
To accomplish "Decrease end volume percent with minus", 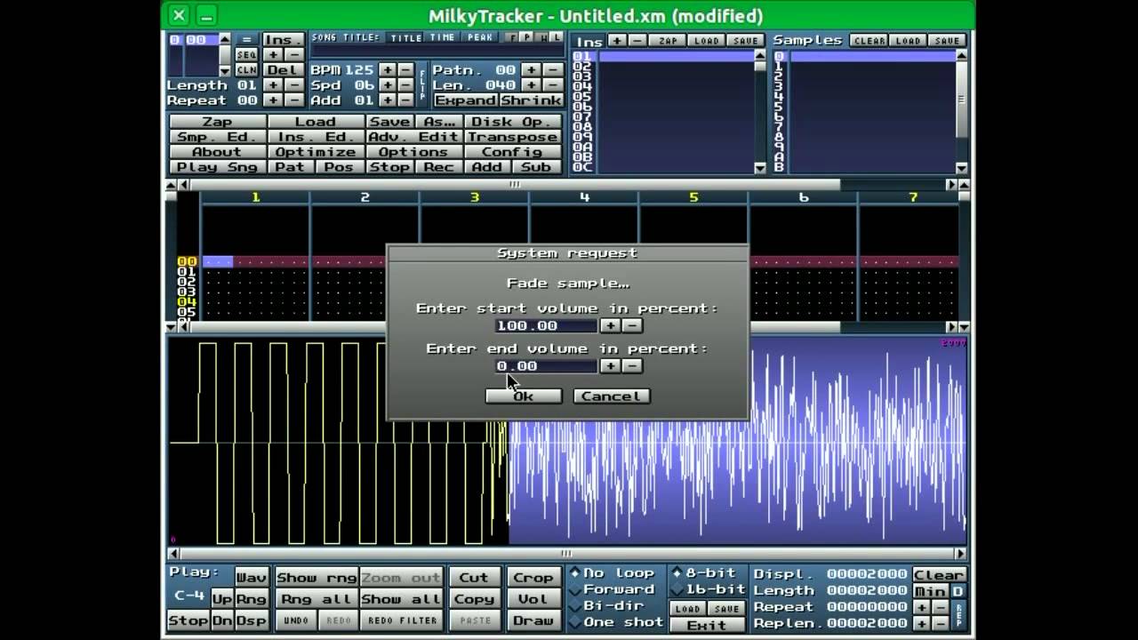I will (x=632, y=366).
